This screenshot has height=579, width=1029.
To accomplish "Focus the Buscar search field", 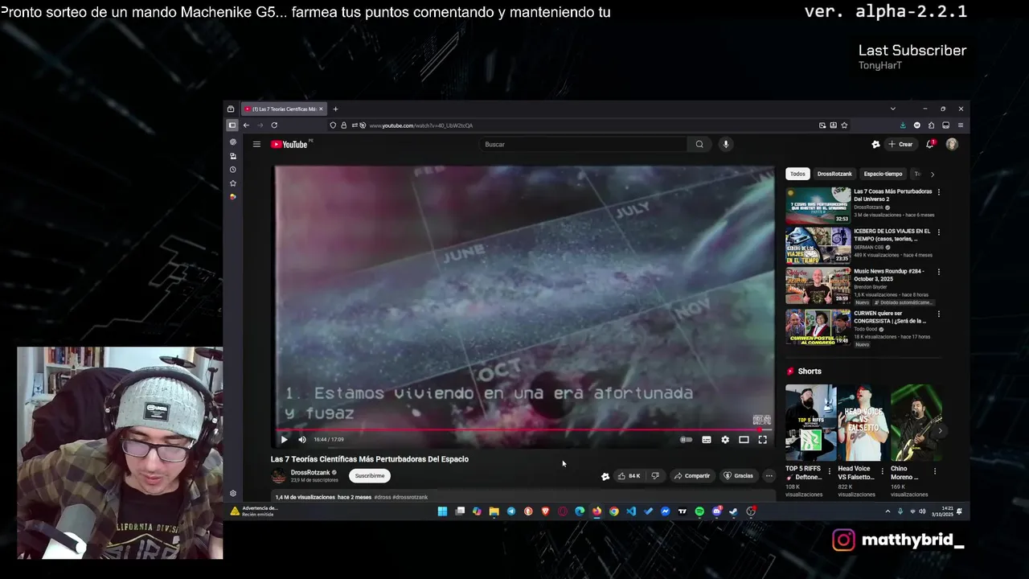I will 584,145.
